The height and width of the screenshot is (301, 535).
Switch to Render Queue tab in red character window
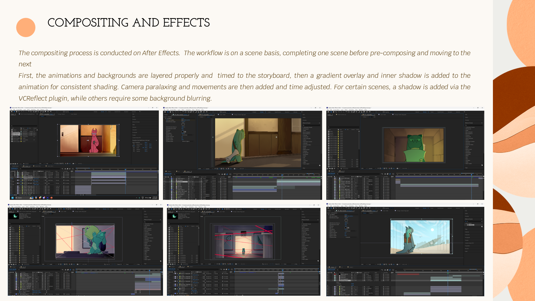coord(15,166)
